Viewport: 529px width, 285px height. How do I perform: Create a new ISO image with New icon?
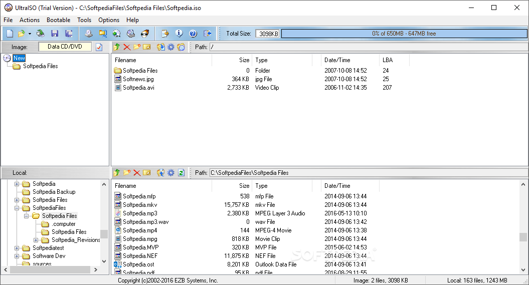(10, 34)
